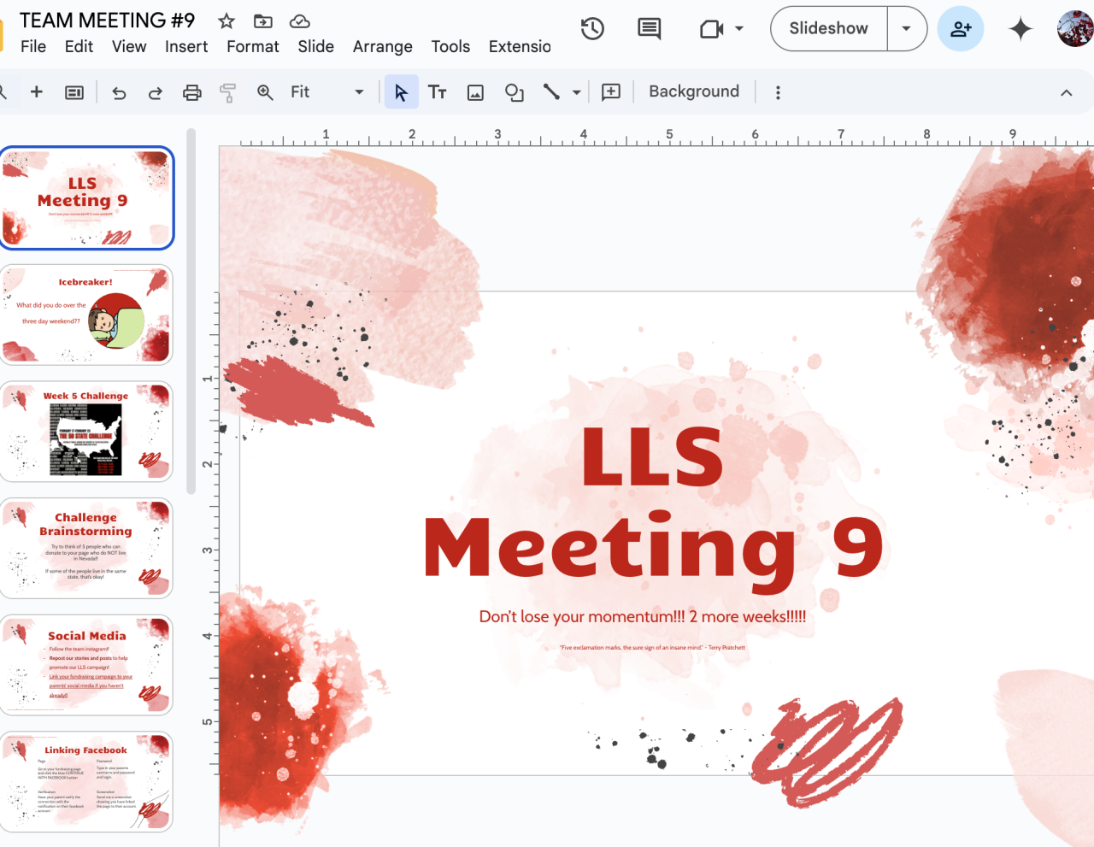Open version history clock icon
This screenshot has width=1094, height=847.
tap(592, 29)
